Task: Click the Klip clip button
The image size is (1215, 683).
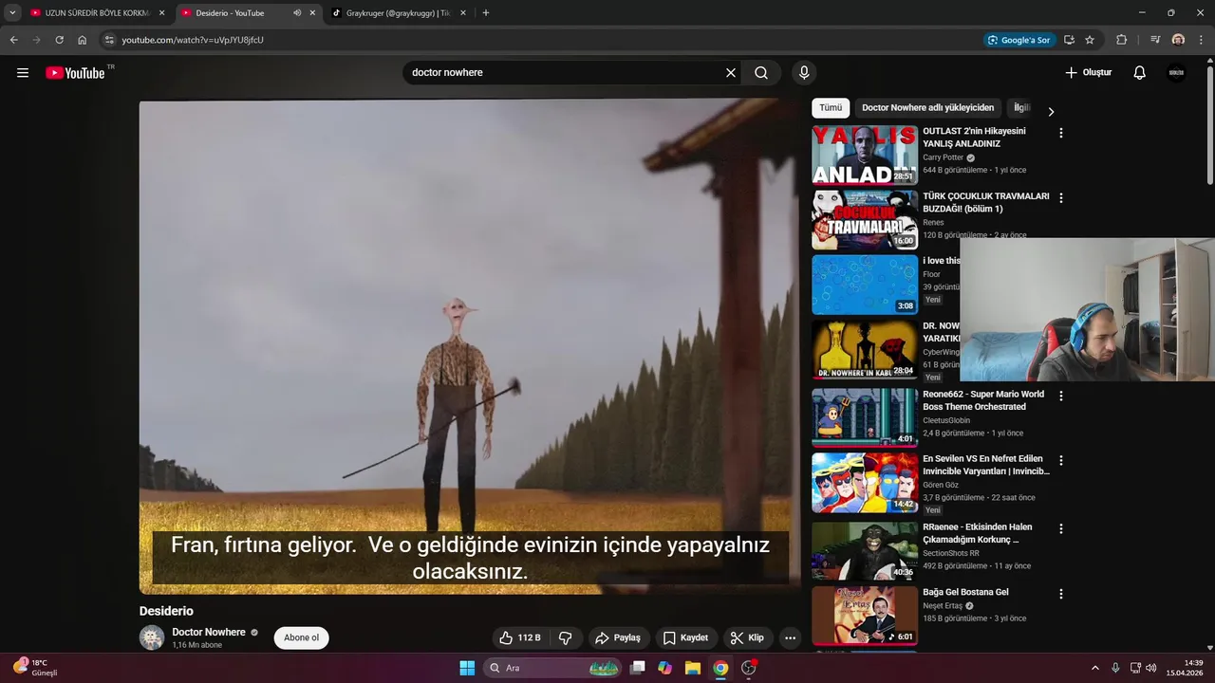Action: pyautogui.click(x=747, y=637)
